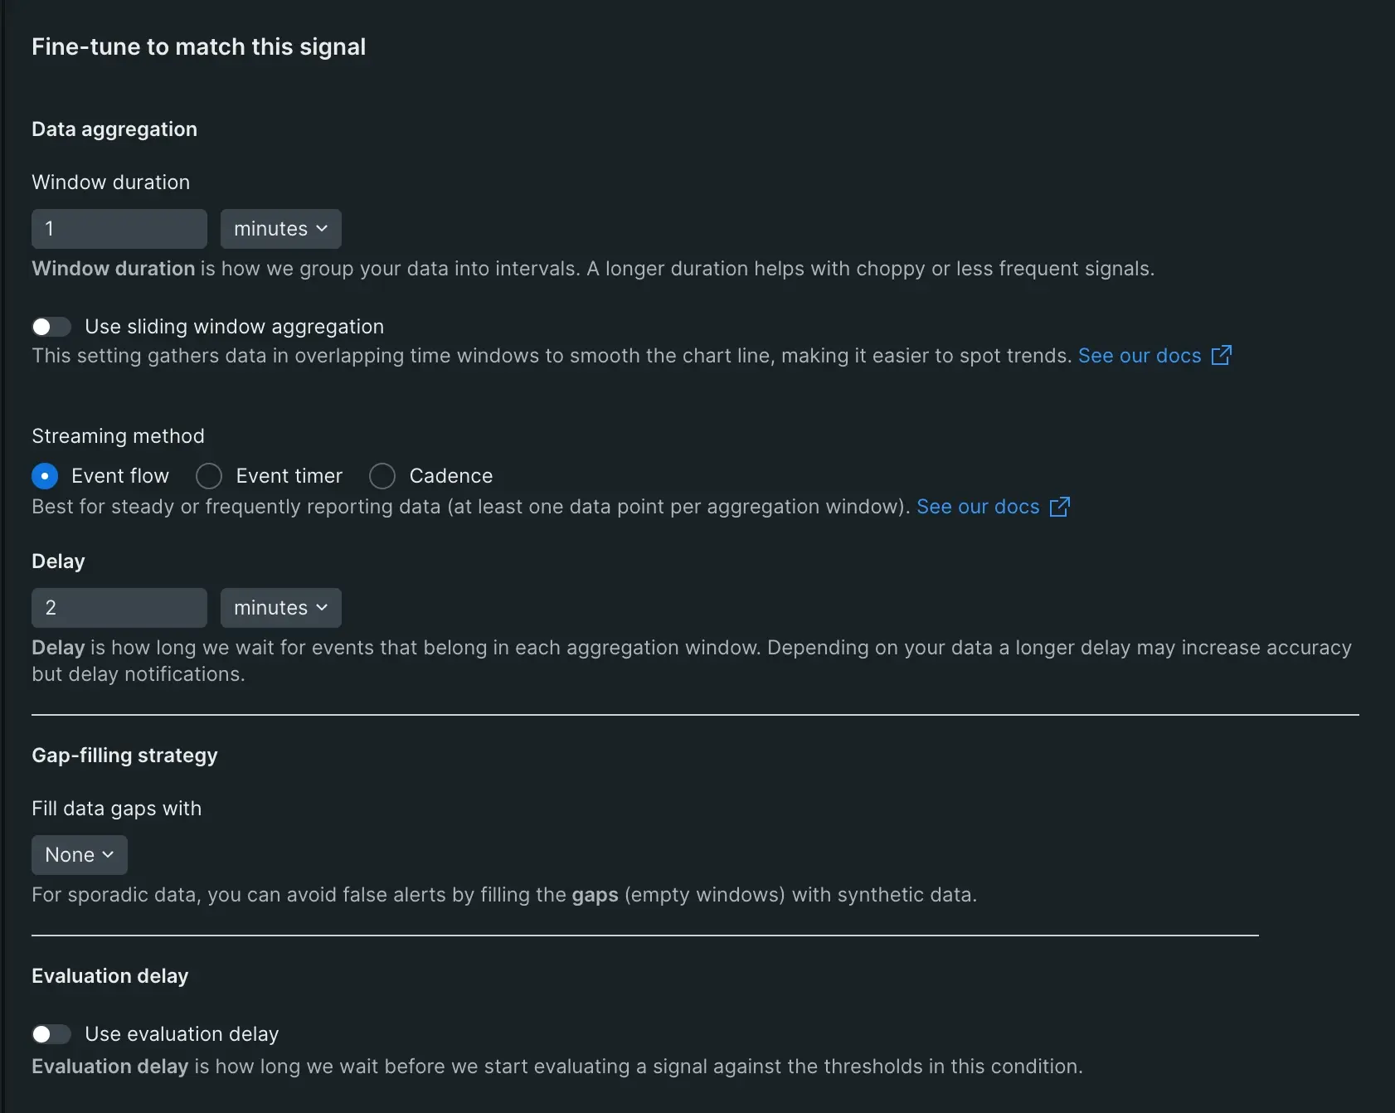Click the Event timer option label
This screenshot has width=1395, height=1113.
point(289,476)
